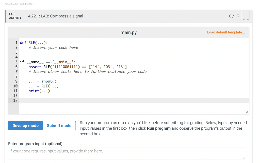The width and height of the screenshot is (260, 163).
Task: Switch to Submit mode
Action: coord(59,125)
